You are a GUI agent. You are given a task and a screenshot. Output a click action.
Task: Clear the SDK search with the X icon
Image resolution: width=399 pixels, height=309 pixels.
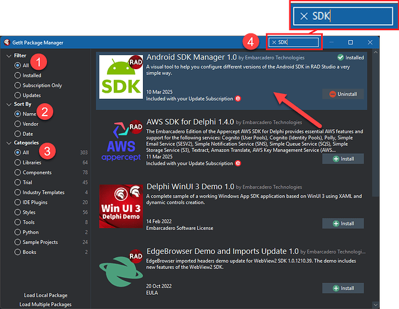click(274, 42)
